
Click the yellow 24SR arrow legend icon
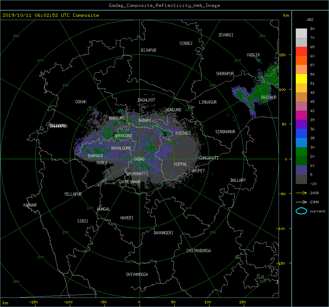pos(301,193)
